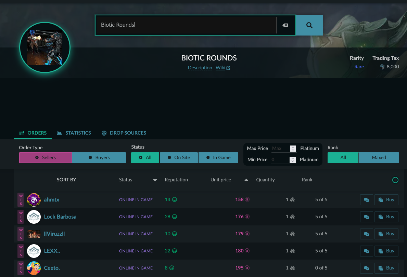Screen dimensions: 407x277
Task: Select the Sellers order type
Action: 46,158
